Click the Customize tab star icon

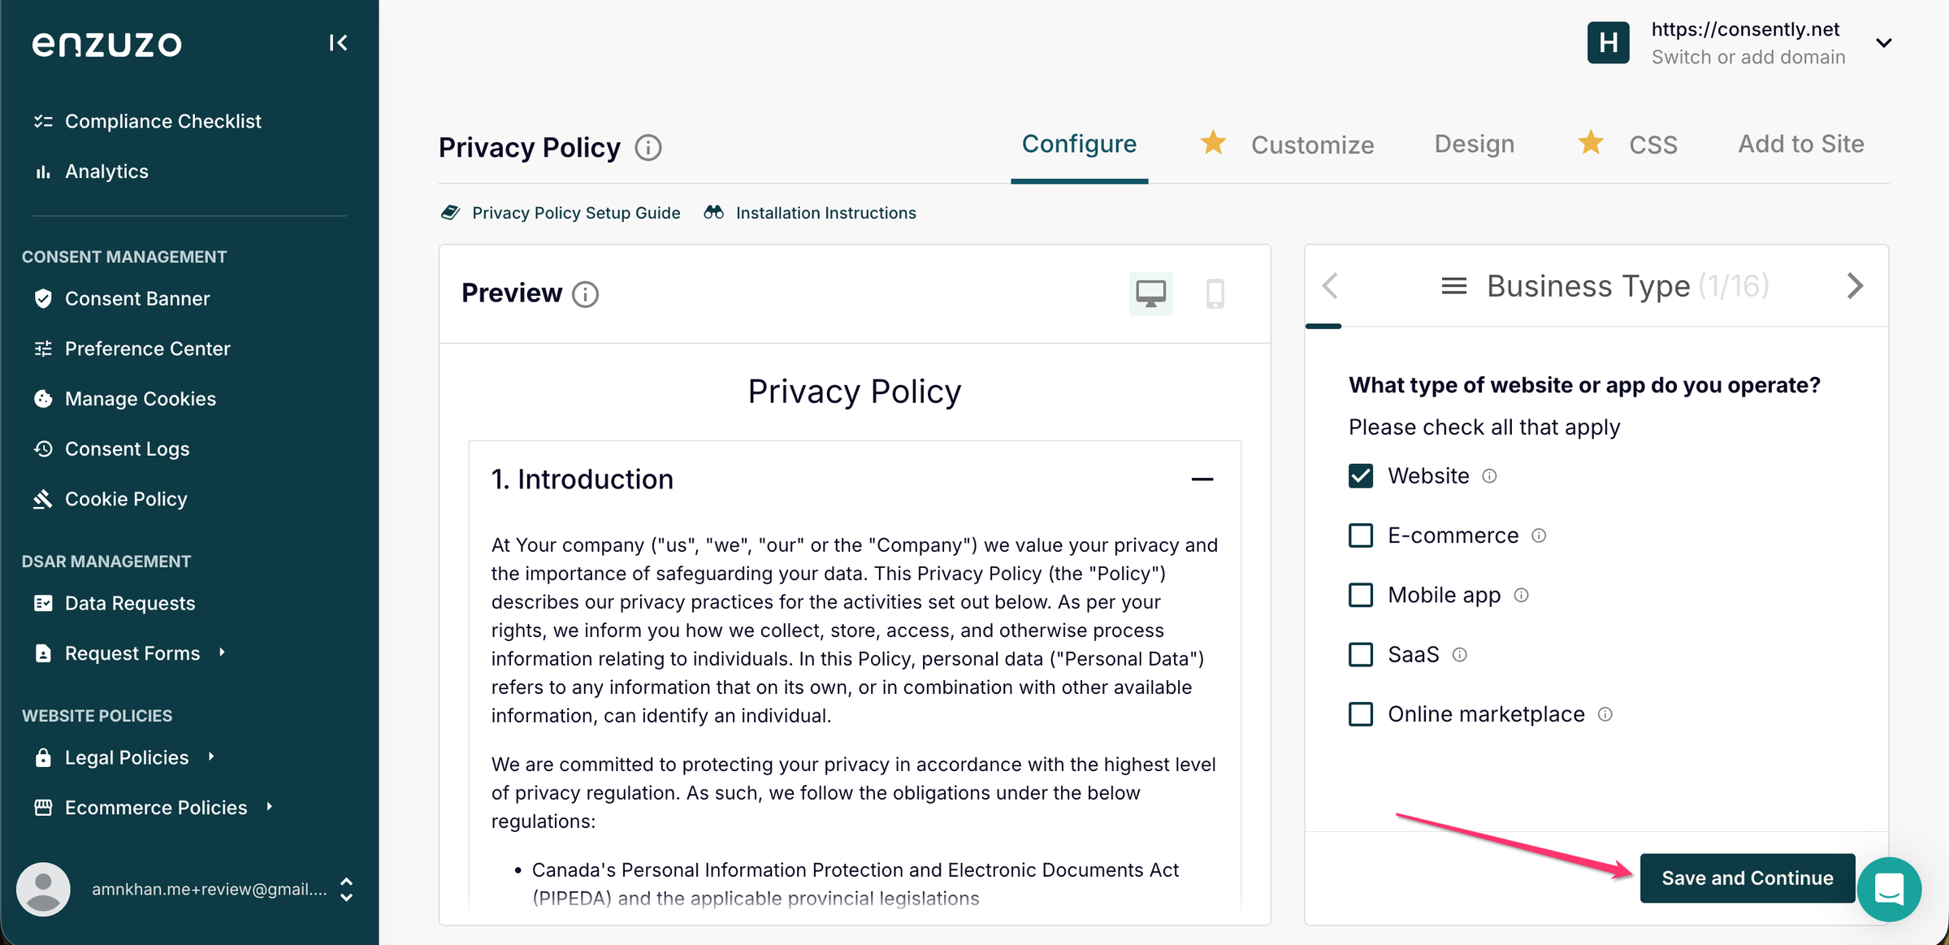tap(1213, 142)
